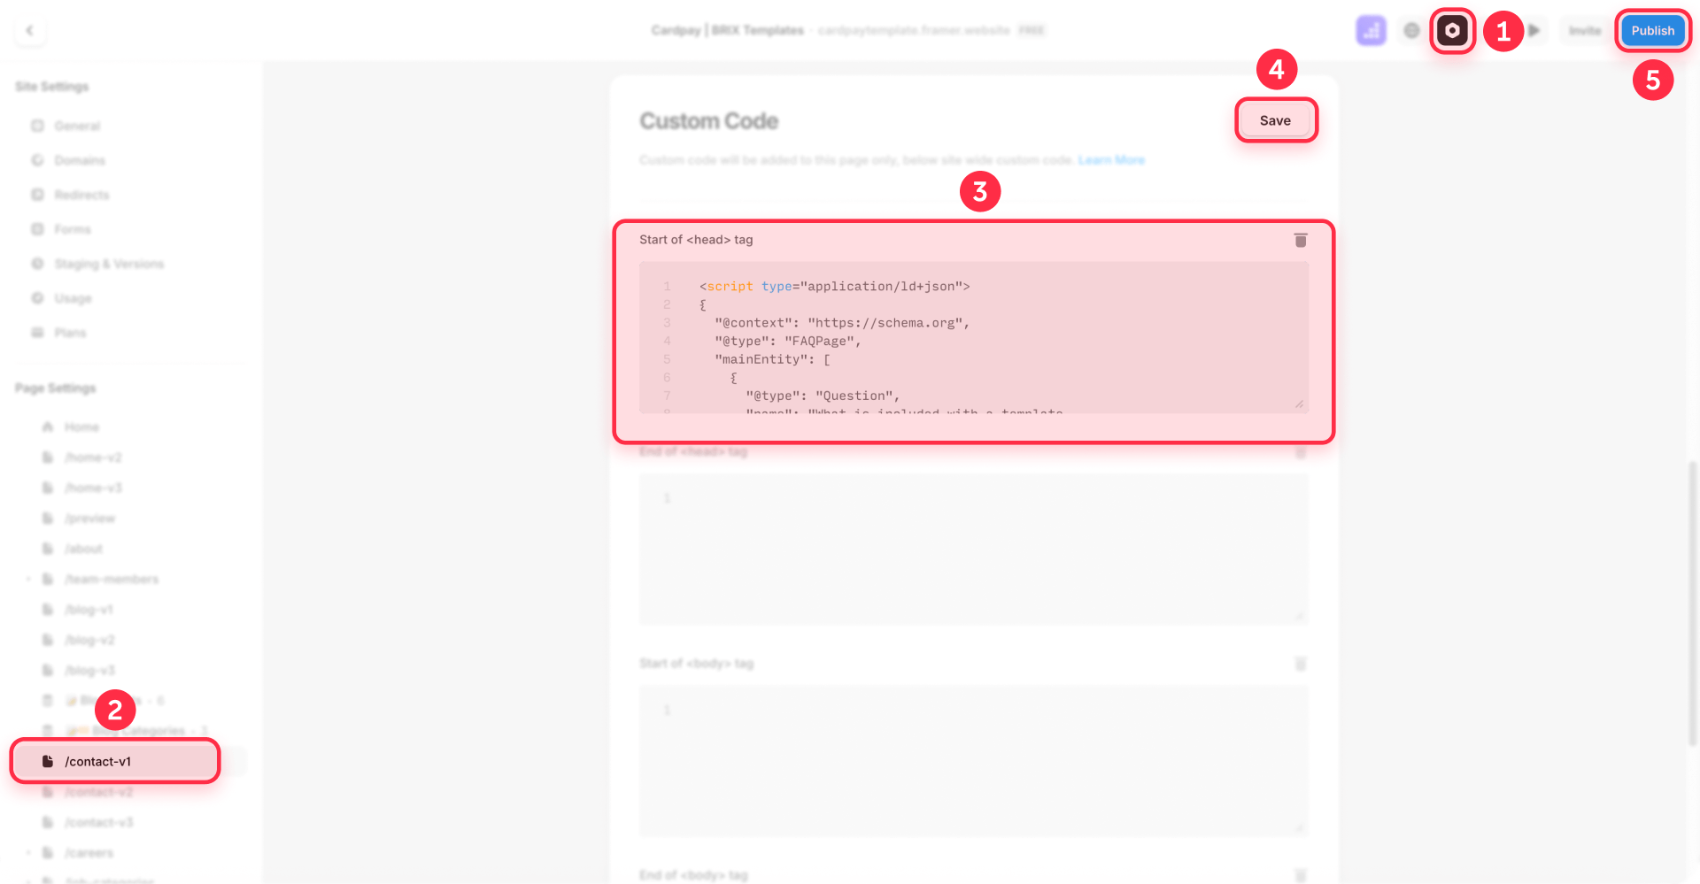Viewport: 1700px width, 884px height.
Task: Select the /home-v3 page
Action: point(93,488)
